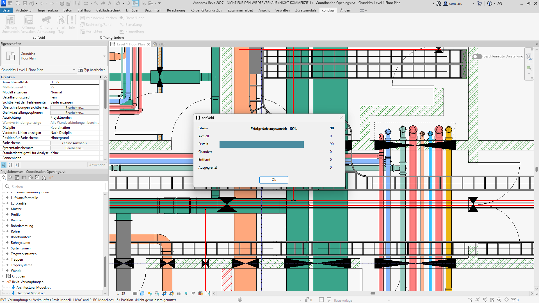This screenshot has height=303, width=539.
Task: Open the Typ bearbeiten icon button
Action: 92,70
